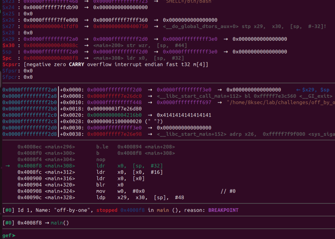The width and height of the screenshot is (335, 239).
Task: Select the /home/8ksec/lab/challenges path string
Action: [281, 102]
